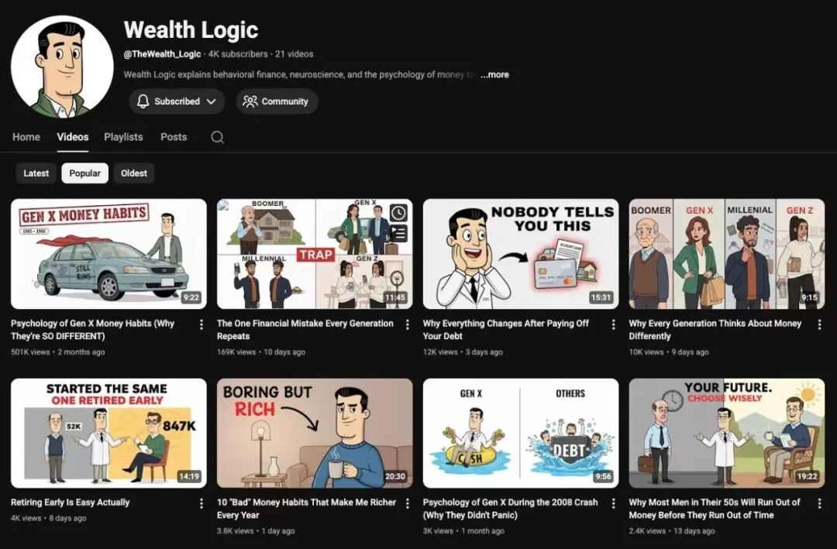
Task: Open the three-dot menu on 'Why Everything Changes After Paying Off Your Debt'
Action: pyautogui.click(x=614, y=324)
